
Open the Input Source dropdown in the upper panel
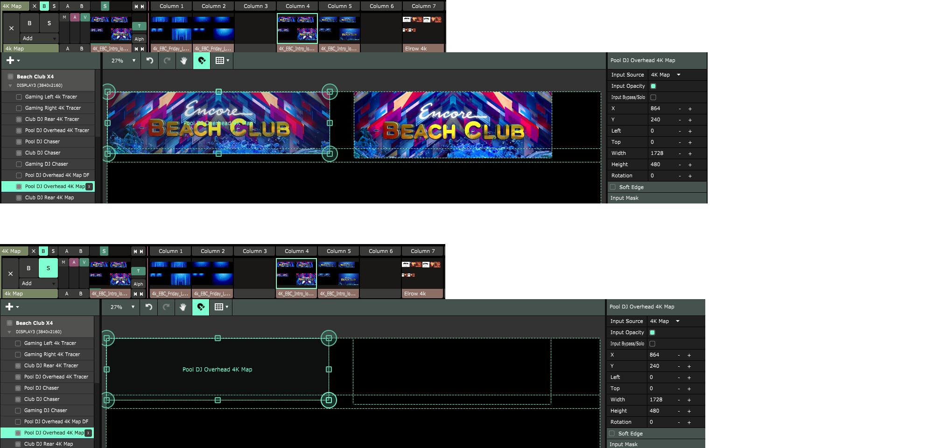[x=666, y=75]
